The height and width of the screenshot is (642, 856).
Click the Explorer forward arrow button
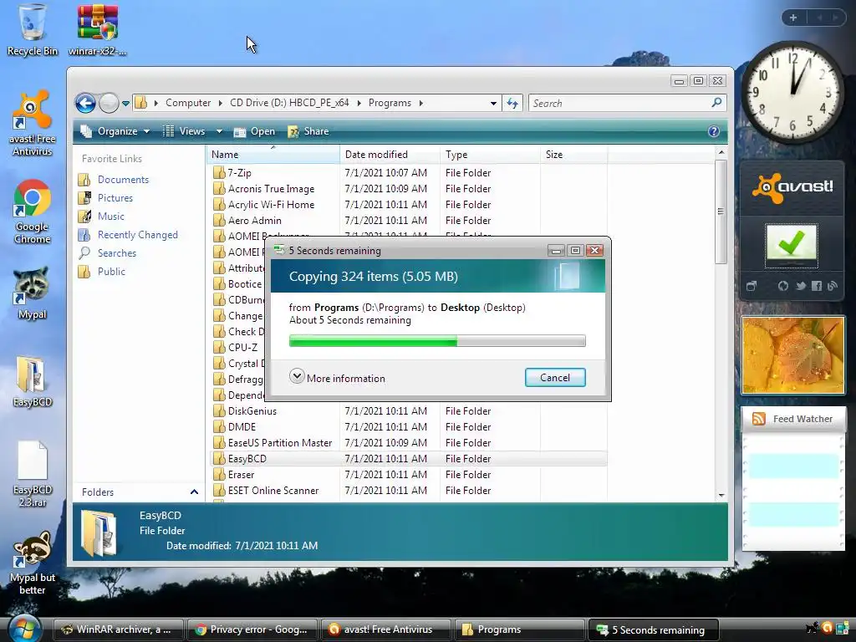(x=110, y=103)
